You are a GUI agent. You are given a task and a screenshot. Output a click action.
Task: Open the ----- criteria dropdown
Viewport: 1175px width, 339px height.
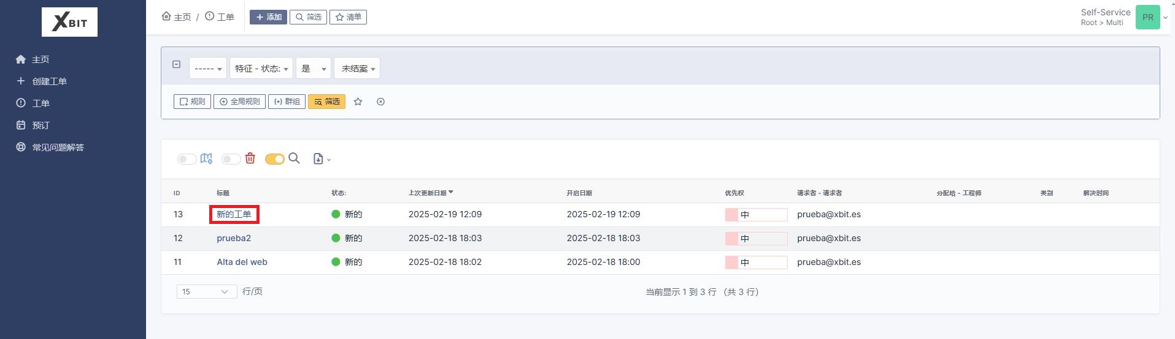click(x=208, y=68)
